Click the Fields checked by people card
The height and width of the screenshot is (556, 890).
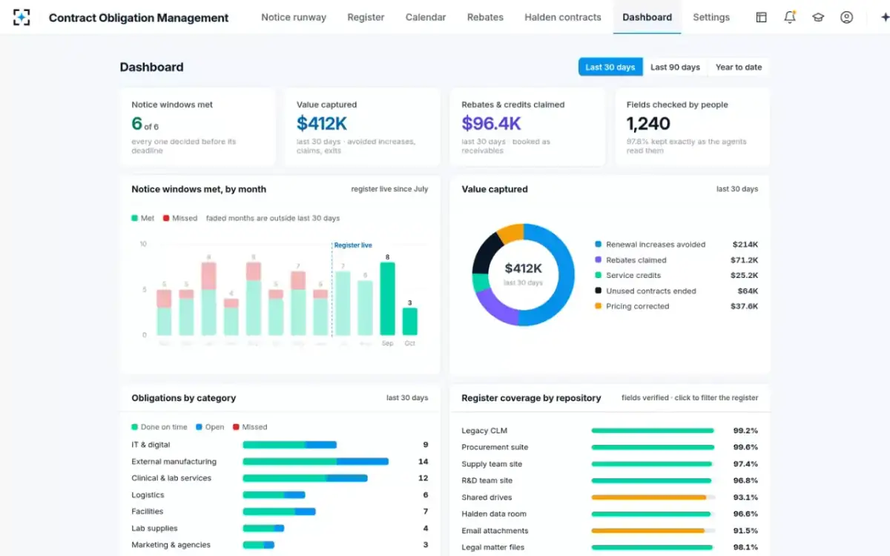point(692,127)
